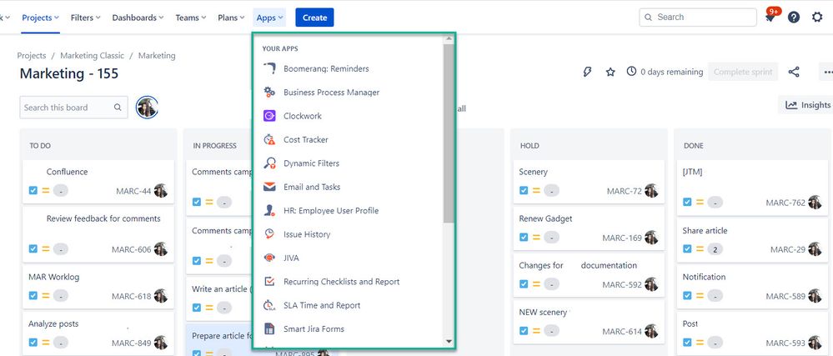Open the Teams dropdown menu
The width and height of the screenshot is (833, 356).
[191, 18]
